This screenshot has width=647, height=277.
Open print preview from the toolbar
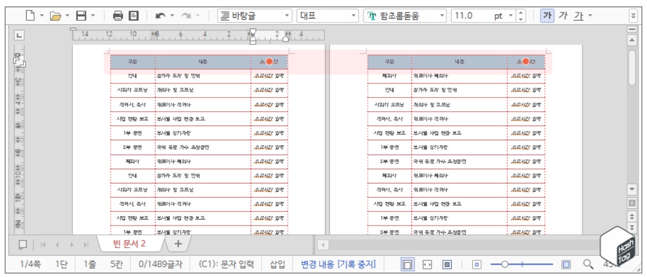pos(133,16)
